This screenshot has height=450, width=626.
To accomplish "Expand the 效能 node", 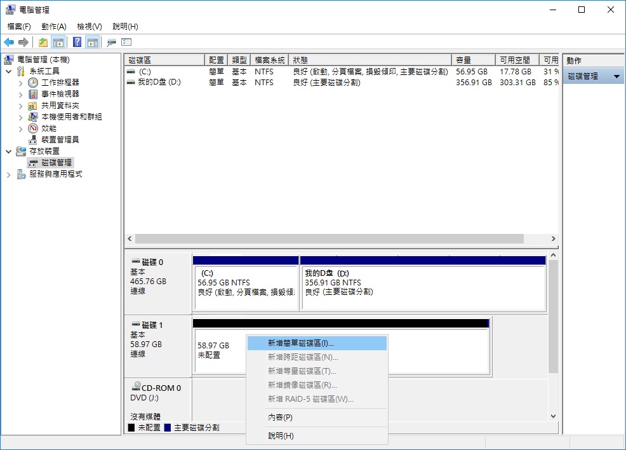I will click(21, 128).
